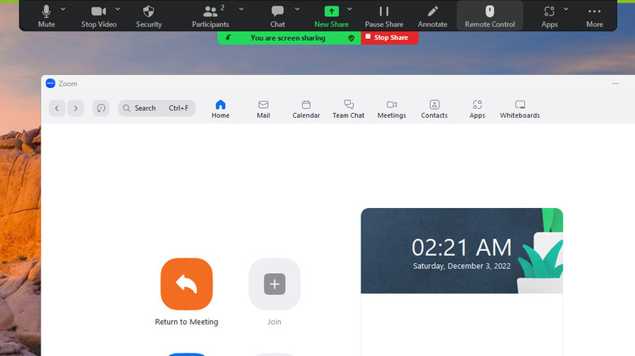Click the green shield encryption icon

click(x=351, y=38)
